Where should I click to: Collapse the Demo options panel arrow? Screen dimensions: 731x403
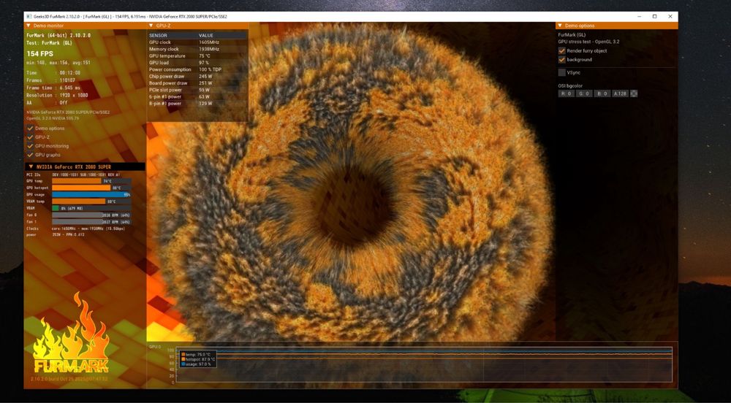tap(560, 26)
